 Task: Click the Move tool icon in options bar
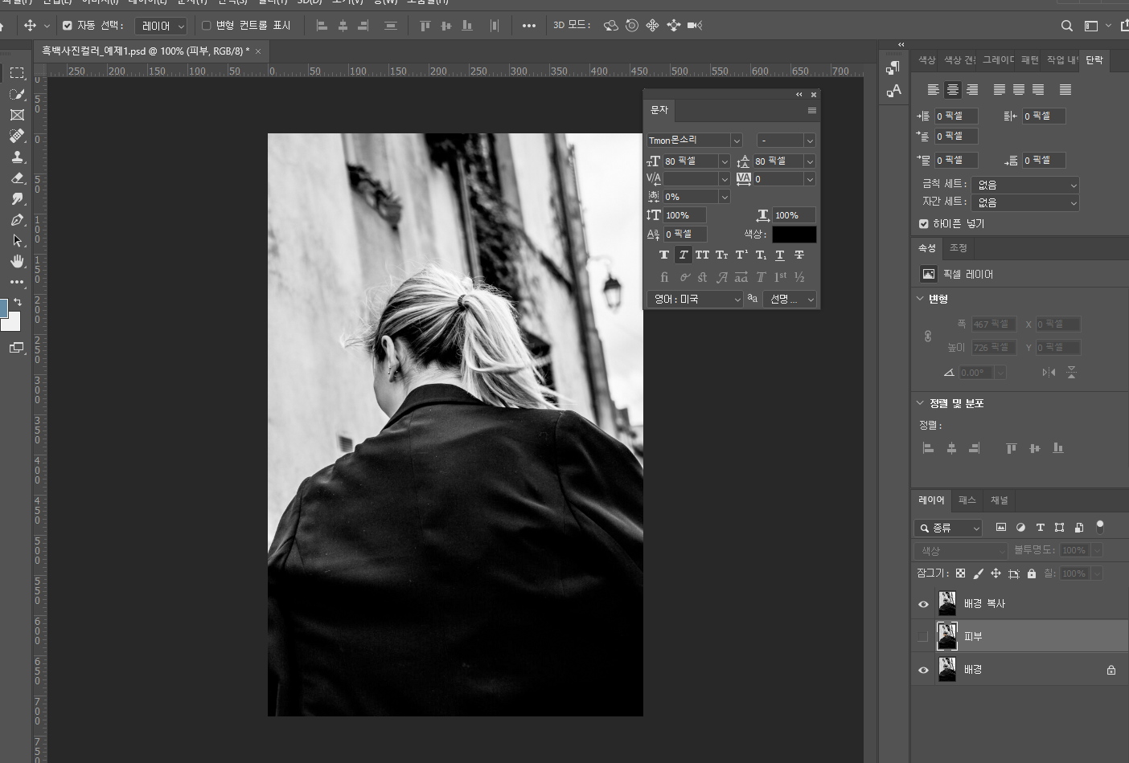30,26
